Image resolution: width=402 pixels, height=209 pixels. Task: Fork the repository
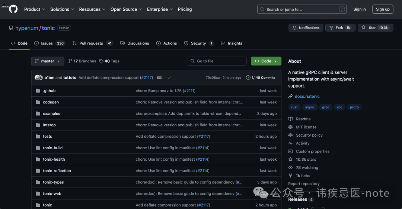[x=340, y=27]
